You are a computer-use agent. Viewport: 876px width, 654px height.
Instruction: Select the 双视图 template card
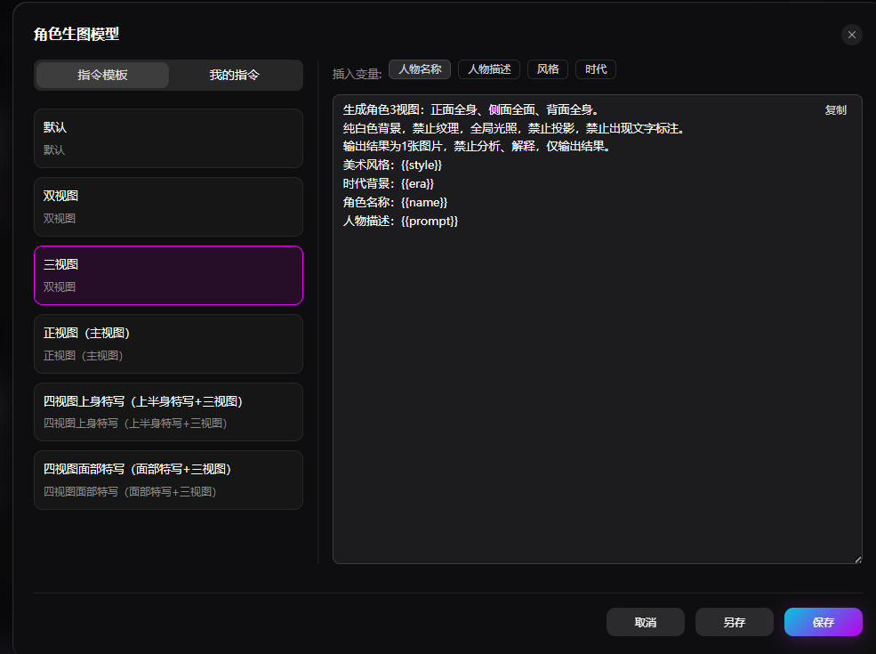point(168,206)
